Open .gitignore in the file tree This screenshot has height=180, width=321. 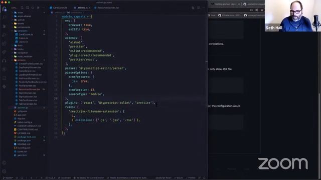click(22, 111)
